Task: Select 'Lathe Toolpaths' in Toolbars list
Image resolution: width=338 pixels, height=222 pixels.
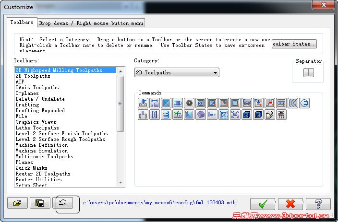Action: (66, 128)
